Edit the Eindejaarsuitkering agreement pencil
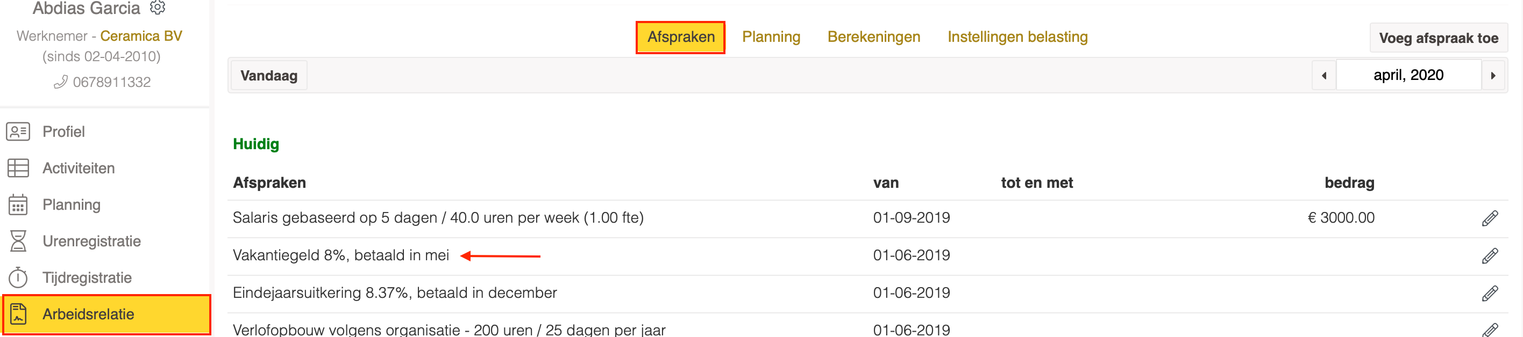This screenshot has height=337, width=1523. [1490, 294]
